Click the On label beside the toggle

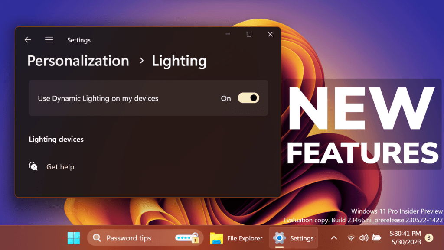click(225, 98)
